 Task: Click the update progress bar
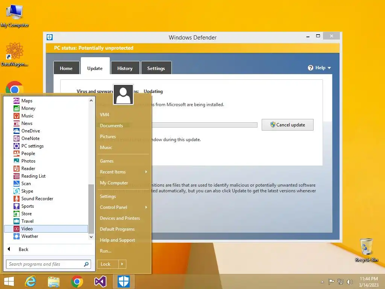(x=204, y=125)
